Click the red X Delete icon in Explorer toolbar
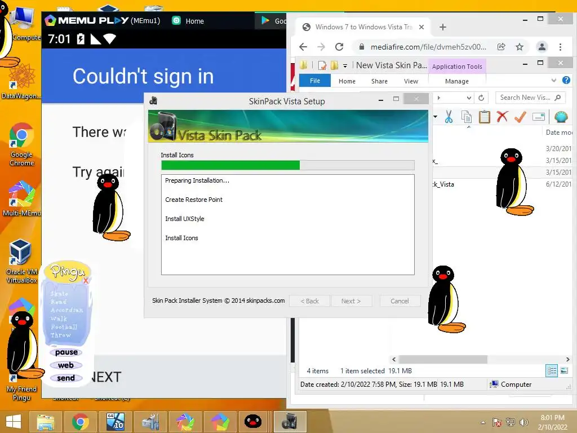This screenshot has height=433, width=577. 502,117
